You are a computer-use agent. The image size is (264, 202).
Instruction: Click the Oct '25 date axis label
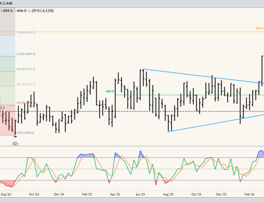tap(196, 195)
